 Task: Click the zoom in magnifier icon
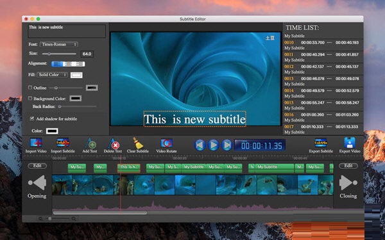pyautogui.click(x=74, y=218)
